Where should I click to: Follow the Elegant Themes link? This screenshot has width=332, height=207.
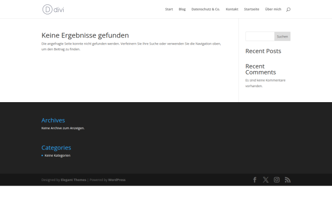(74, 180)
